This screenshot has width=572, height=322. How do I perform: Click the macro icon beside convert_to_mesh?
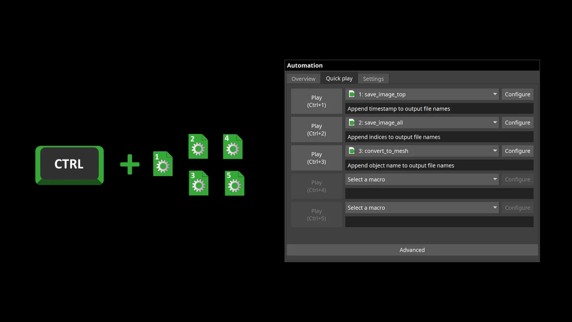click(352, 151)
